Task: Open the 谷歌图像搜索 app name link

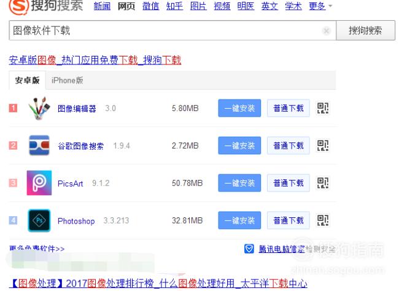Action: click(80, 146)
